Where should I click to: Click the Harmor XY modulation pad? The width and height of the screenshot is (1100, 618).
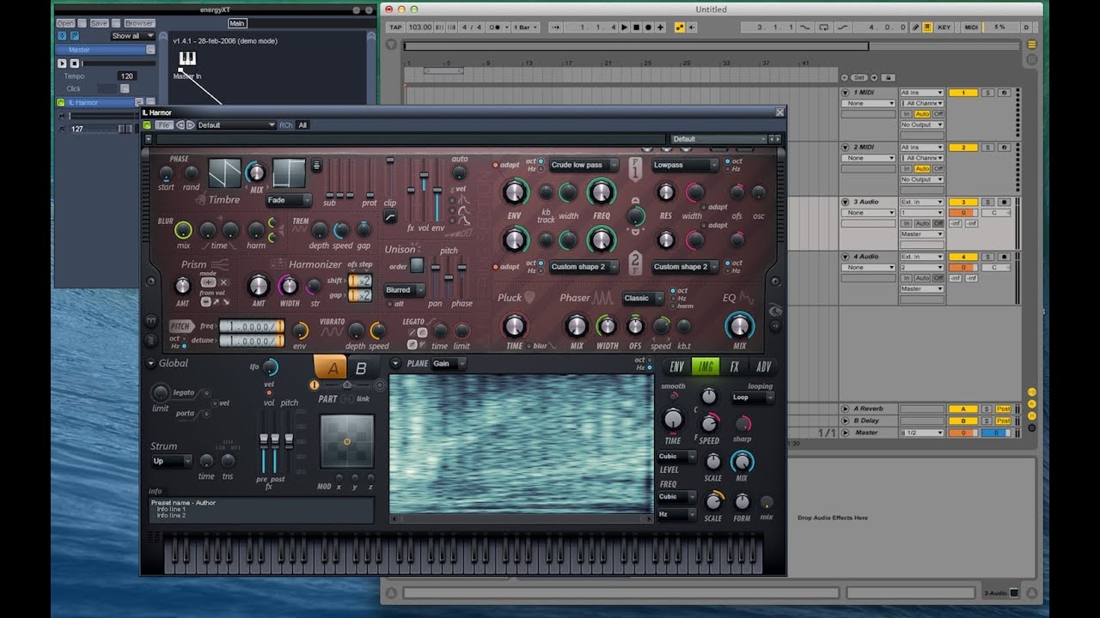347,441
